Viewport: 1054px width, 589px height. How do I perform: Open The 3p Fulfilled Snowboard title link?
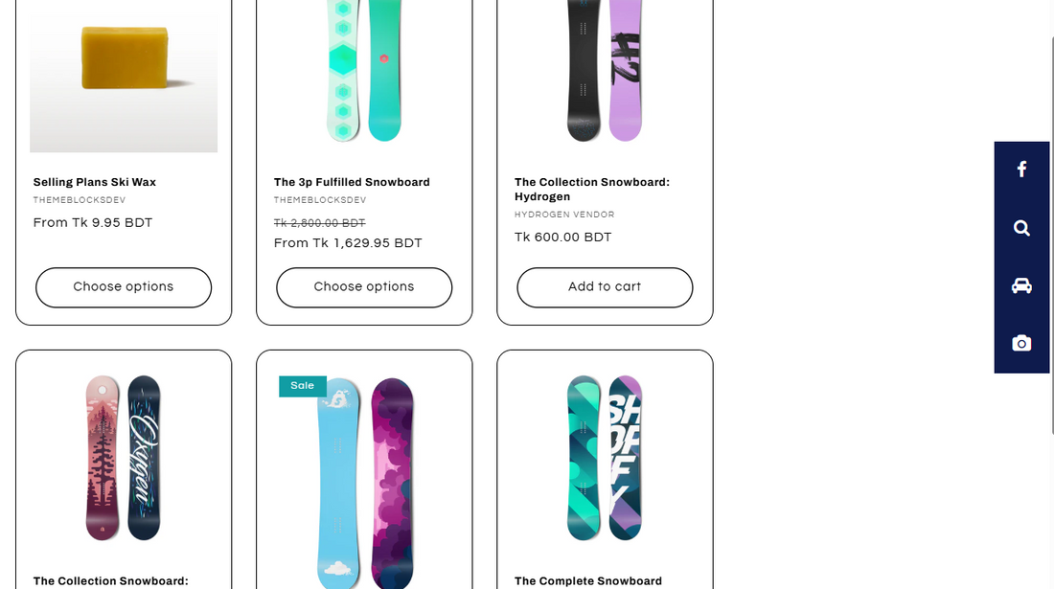(x=352, y=182)
